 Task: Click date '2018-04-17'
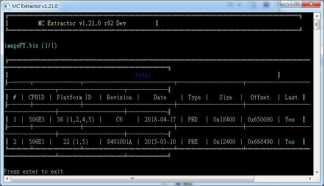pyautogui.click(x=160, y=119)
